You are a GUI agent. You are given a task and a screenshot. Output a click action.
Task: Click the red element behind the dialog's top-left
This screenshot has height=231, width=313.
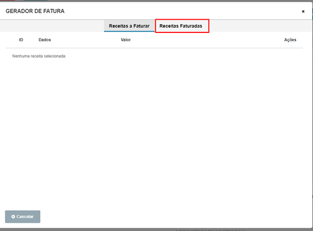point(7,0)
